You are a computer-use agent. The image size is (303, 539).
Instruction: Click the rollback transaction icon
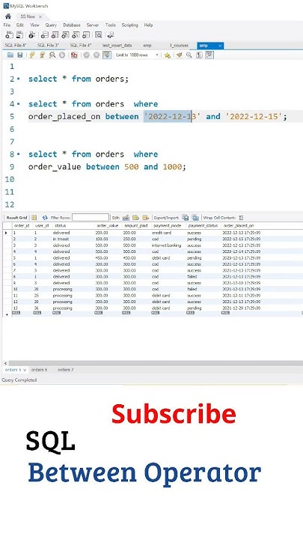(97, 55)
